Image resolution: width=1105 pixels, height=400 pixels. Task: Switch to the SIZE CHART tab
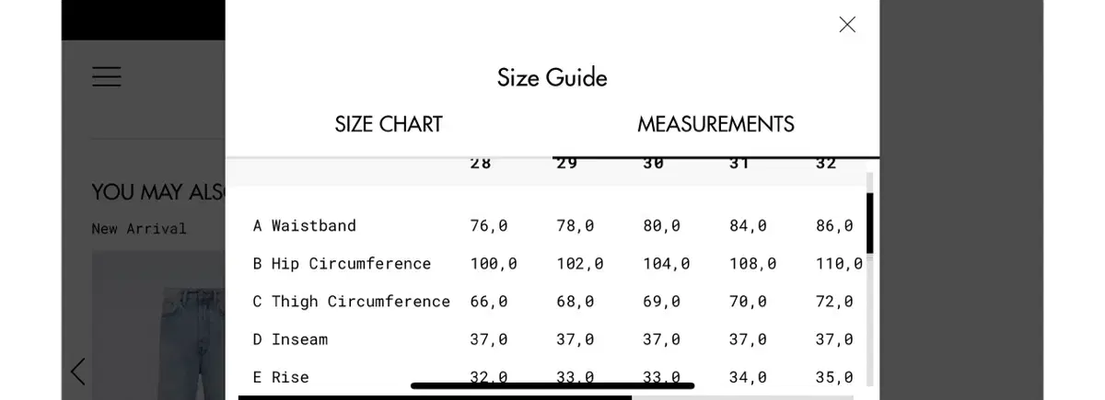(x=389, y=124)
